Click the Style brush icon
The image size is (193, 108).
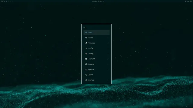tap(86, 48)
